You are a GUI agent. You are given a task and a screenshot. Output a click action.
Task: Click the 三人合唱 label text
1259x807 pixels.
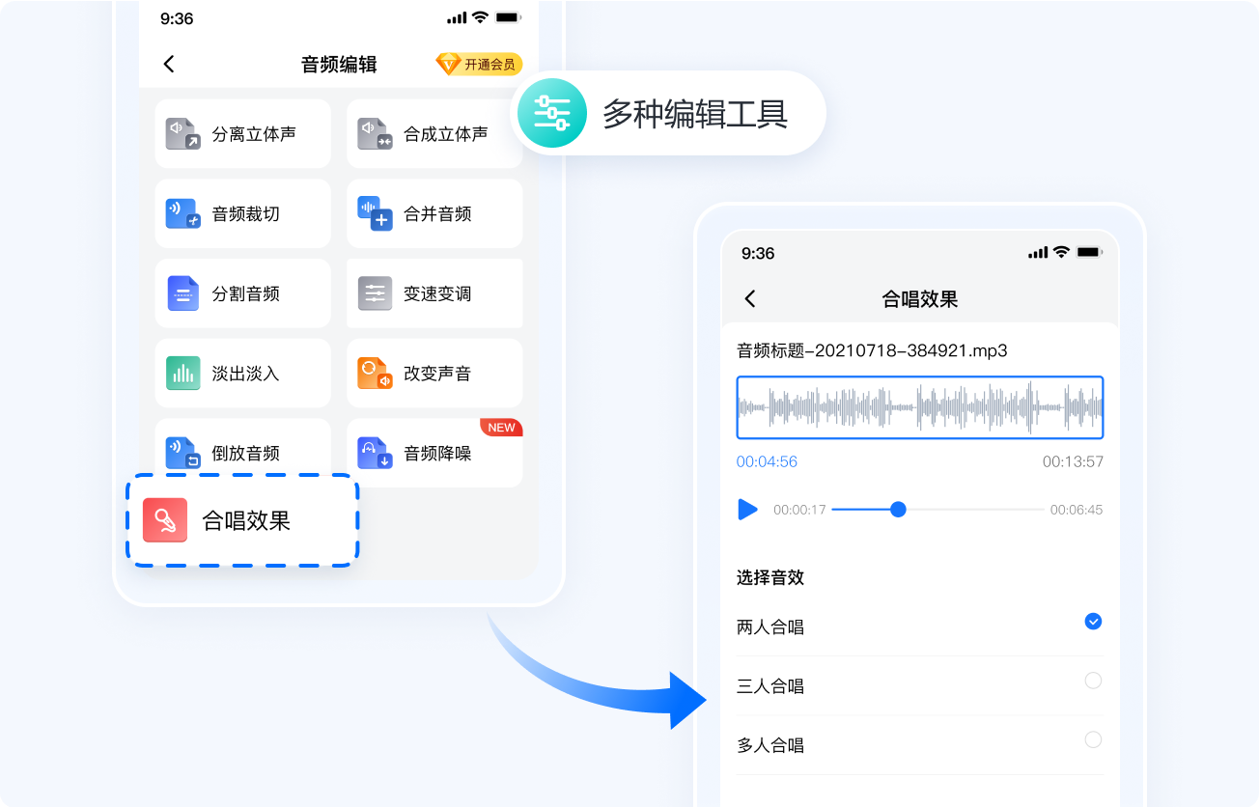(770, 686)
